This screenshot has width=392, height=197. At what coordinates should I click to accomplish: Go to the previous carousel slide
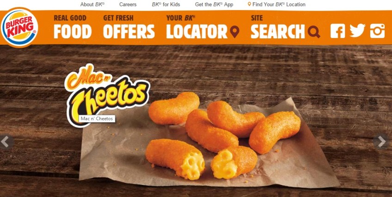pyautogui.click(x=6, y=142)
